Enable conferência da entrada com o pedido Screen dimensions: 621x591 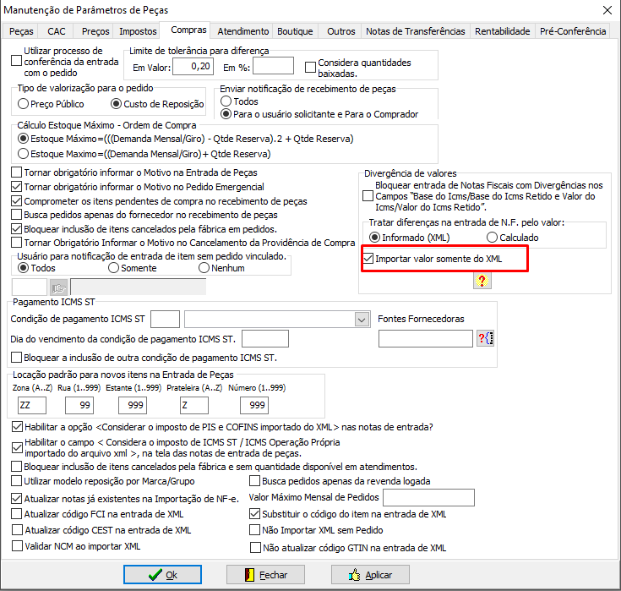coord(16,61)
